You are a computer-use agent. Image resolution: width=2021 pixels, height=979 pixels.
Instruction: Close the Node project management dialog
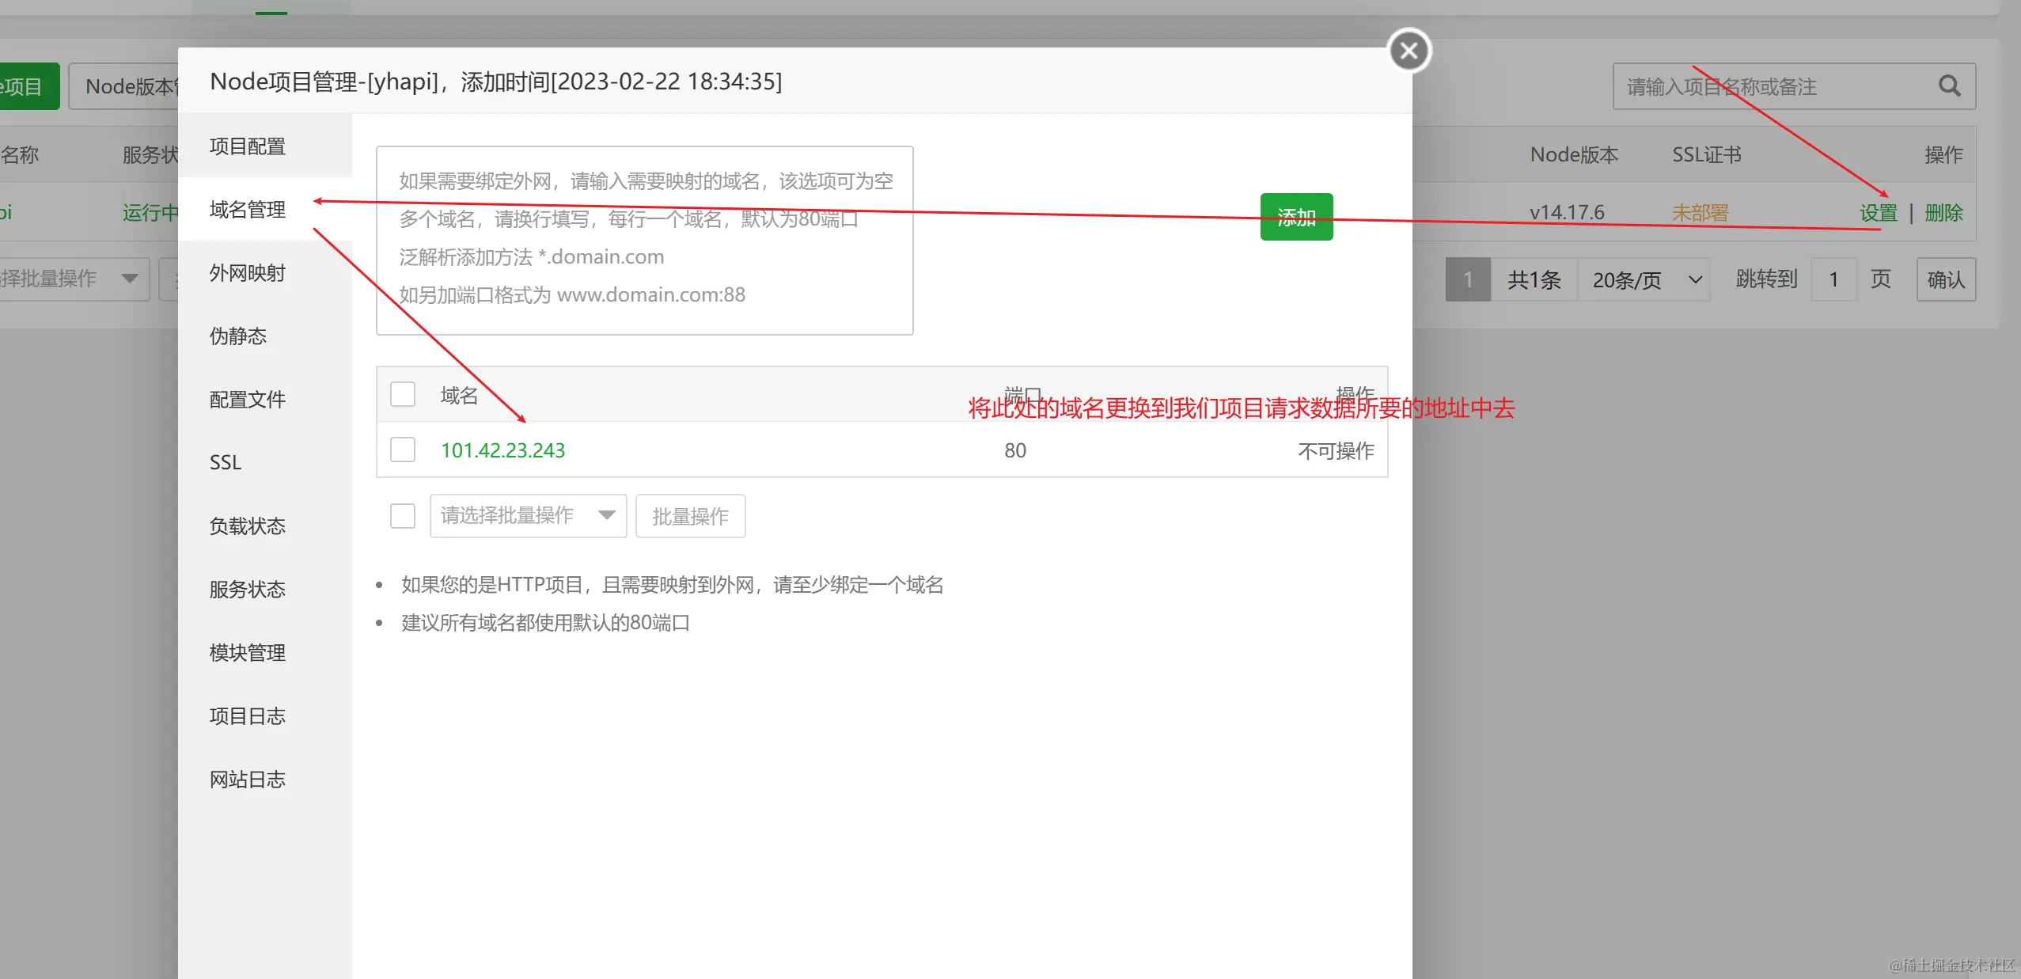(1409, 51)
